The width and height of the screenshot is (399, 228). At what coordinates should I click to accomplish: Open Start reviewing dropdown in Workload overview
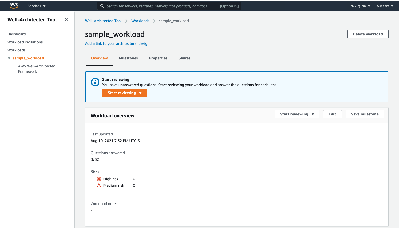pos(297,114)
